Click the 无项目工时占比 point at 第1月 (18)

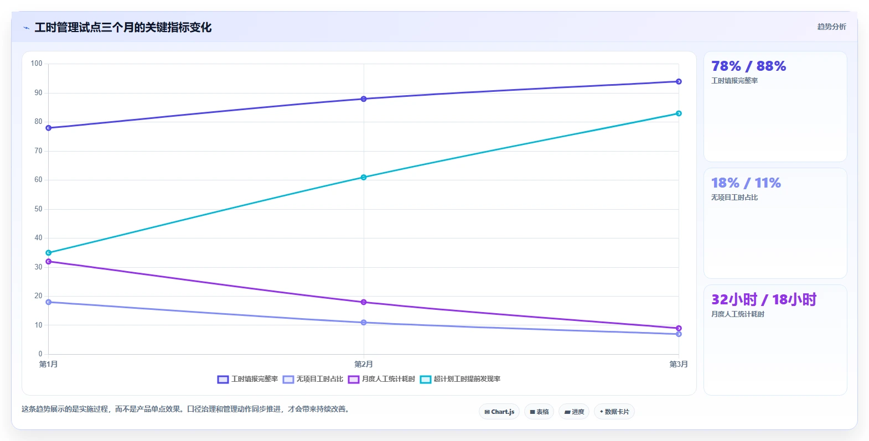[x=49, y=302]
